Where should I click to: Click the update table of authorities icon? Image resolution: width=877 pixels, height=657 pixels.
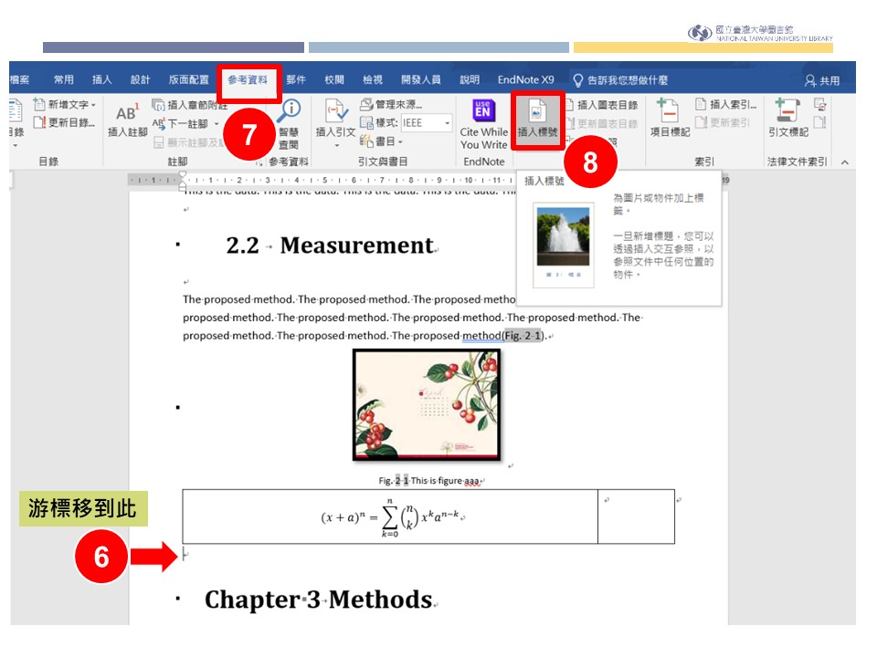click(820, 122)
